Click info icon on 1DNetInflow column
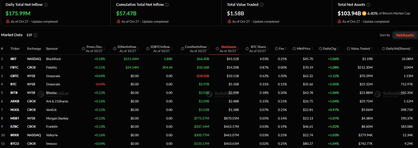Viewport: 418px width, 148px height. 115,49
